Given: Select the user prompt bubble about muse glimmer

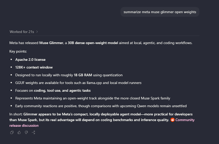Looking at the screenshot, I should tap(160, 12).
